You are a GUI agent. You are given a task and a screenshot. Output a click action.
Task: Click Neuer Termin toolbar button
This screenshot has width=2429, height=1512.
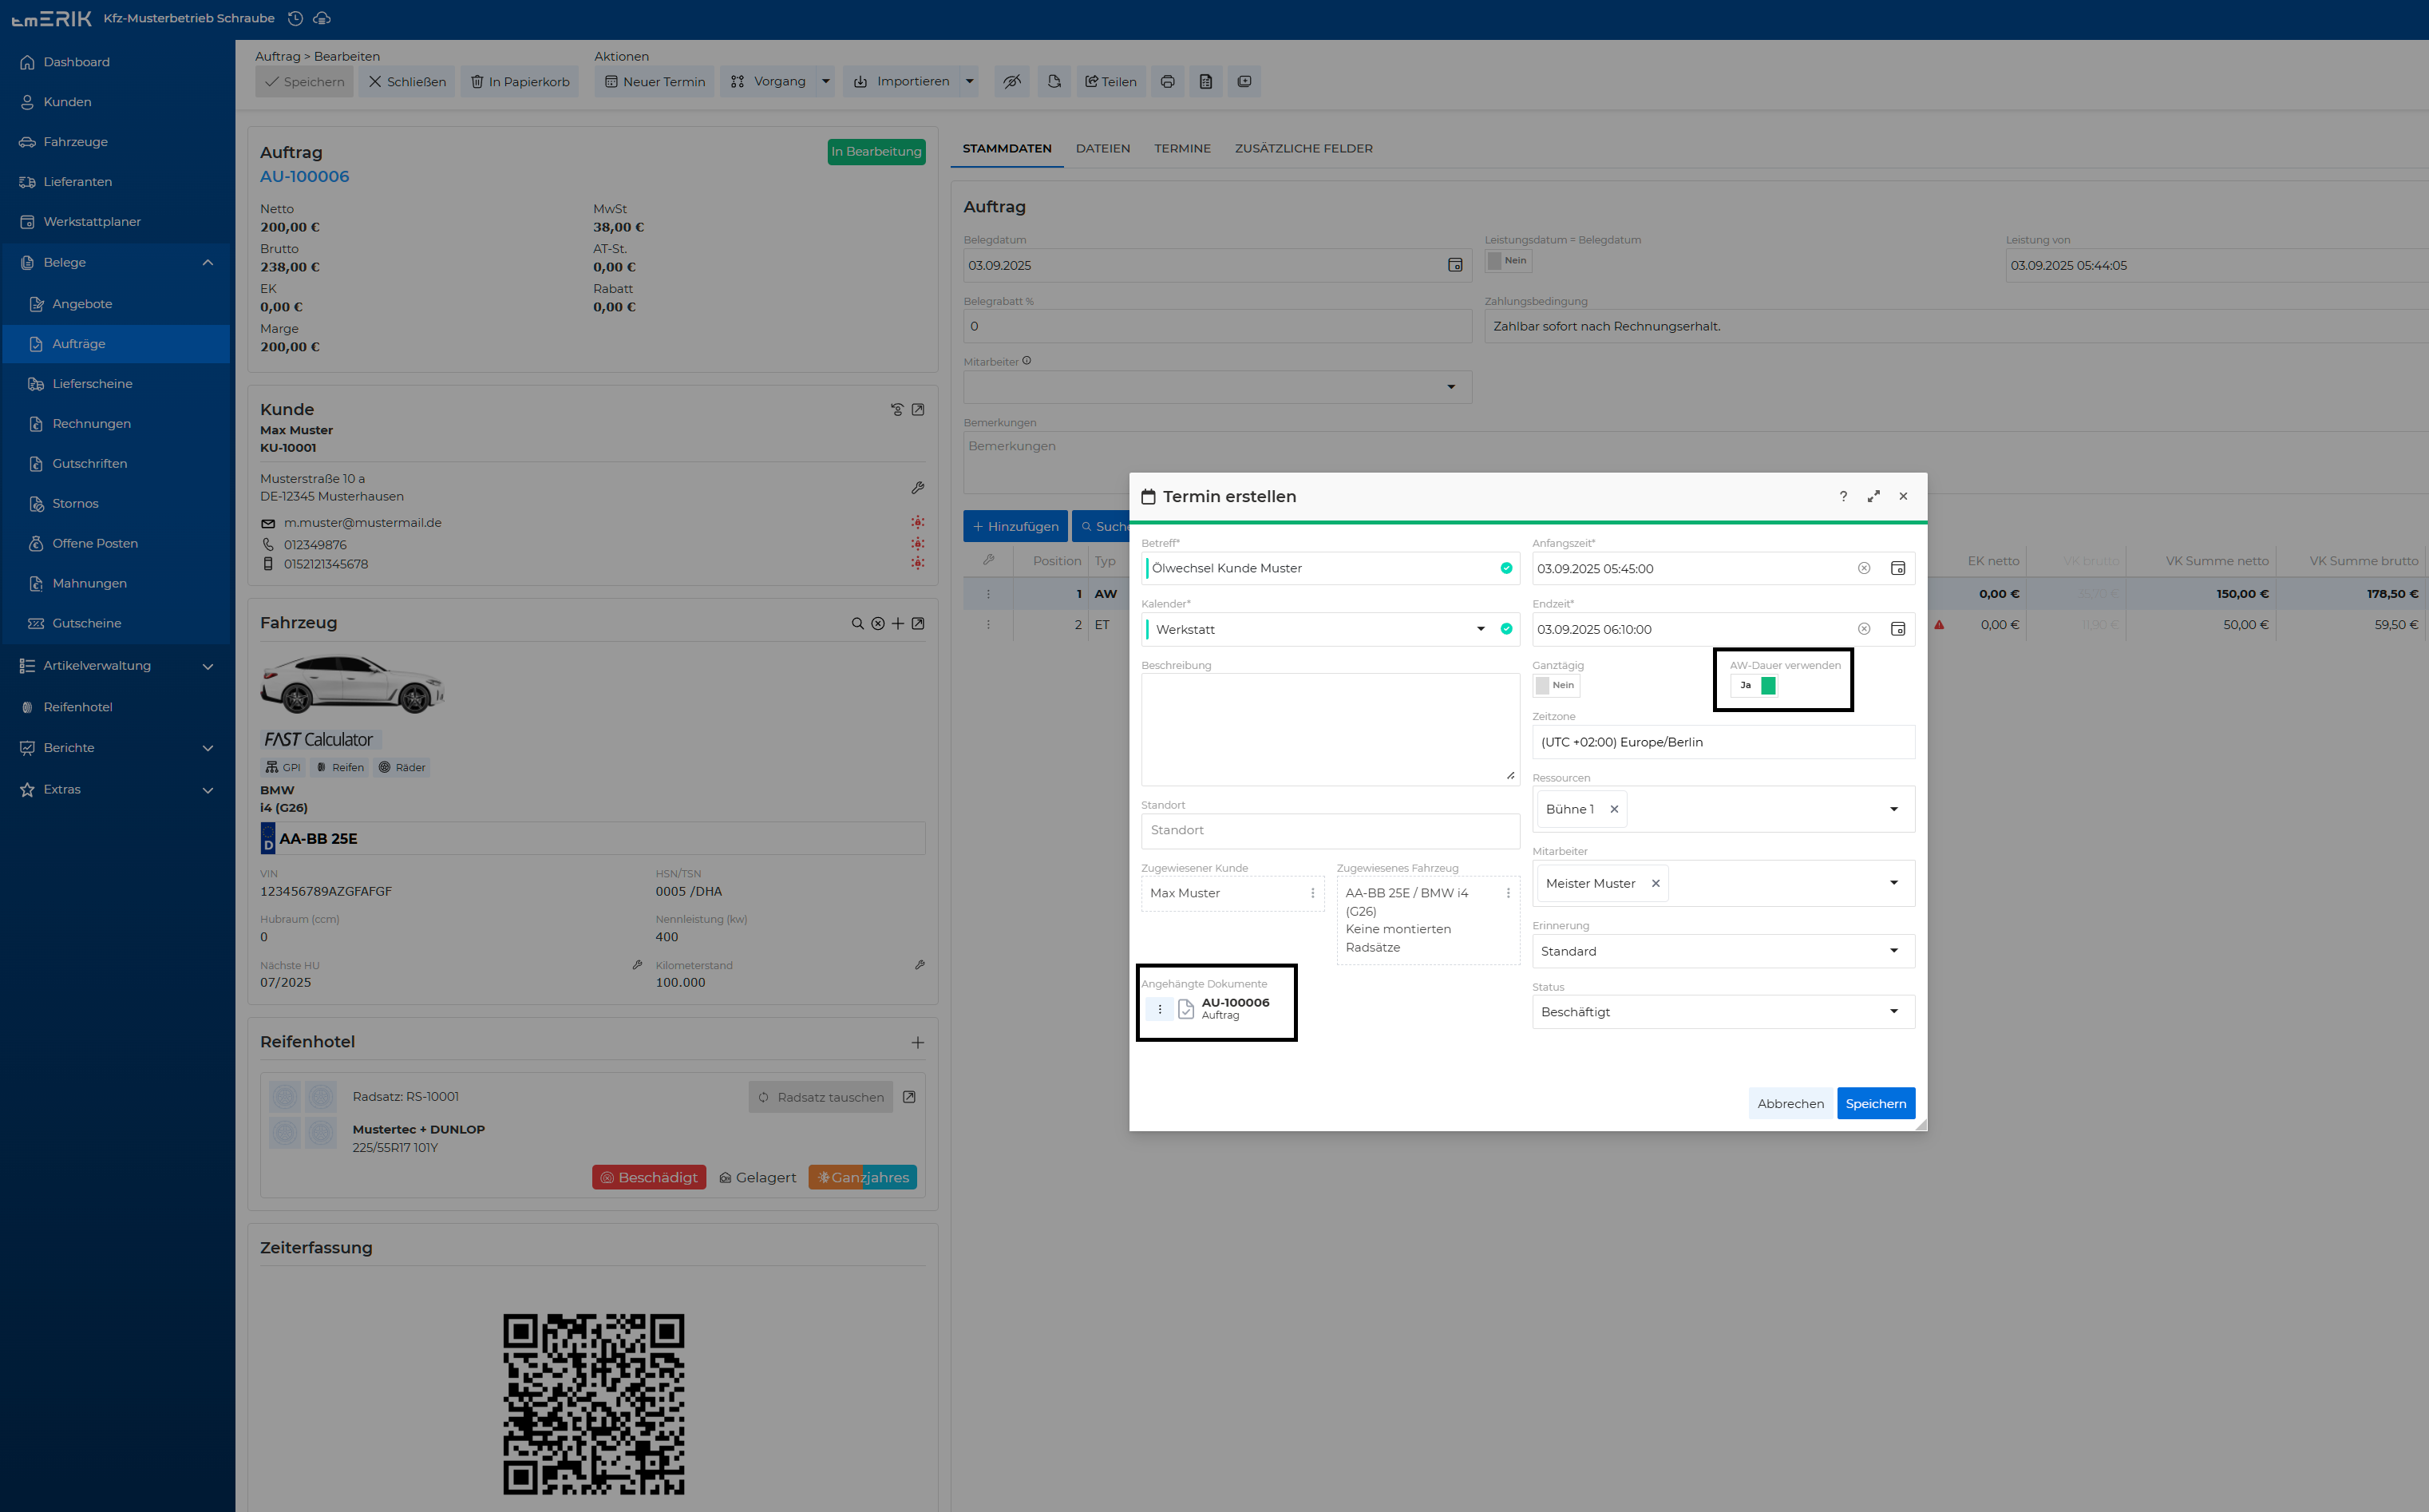point(655,82)
